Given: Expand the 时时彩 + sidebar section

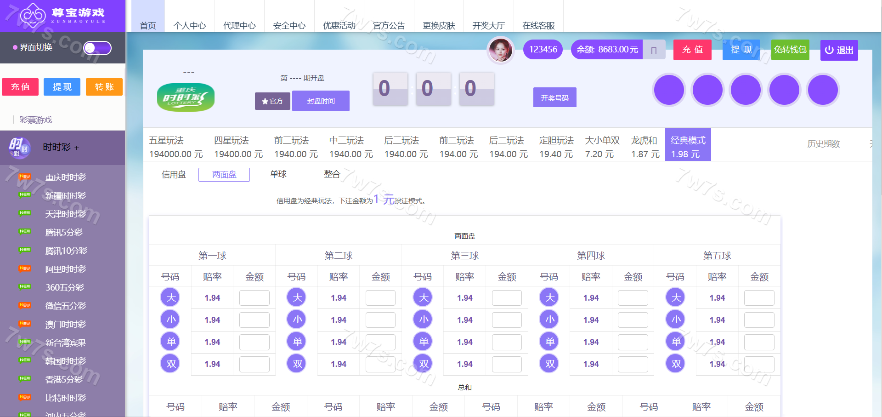Looking at the screenshot, I should coord(61,148).
